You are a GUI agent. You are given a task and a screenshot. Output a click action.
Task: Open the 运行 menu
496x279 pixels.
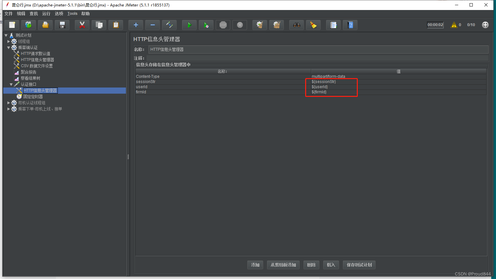pyautogui.click(x=46, y=14)
